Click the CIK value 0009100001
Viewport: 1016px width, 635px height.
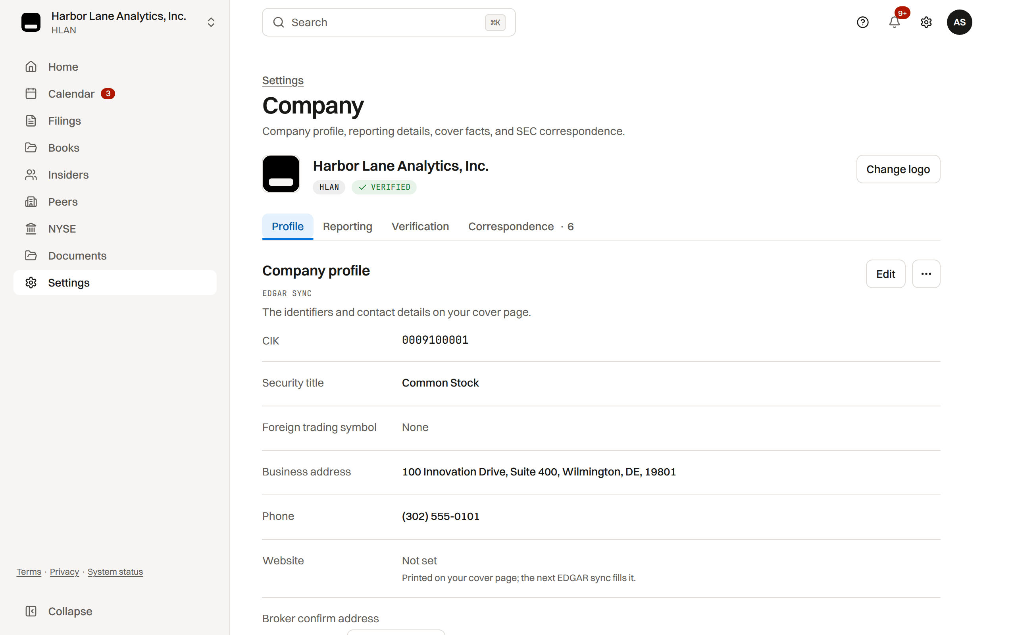pyautogui.click(x=435, y=340)
